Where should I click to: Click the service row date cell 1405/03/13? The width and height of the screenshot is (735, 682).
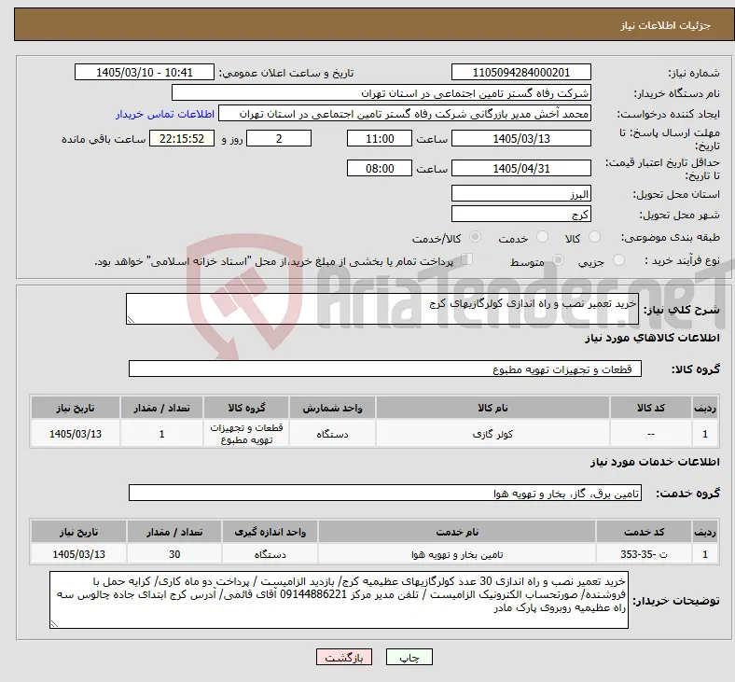pyautogui.click(x=78, y=554)
